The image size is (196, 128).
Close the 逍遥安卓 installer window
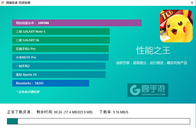(x=192, y=3)
